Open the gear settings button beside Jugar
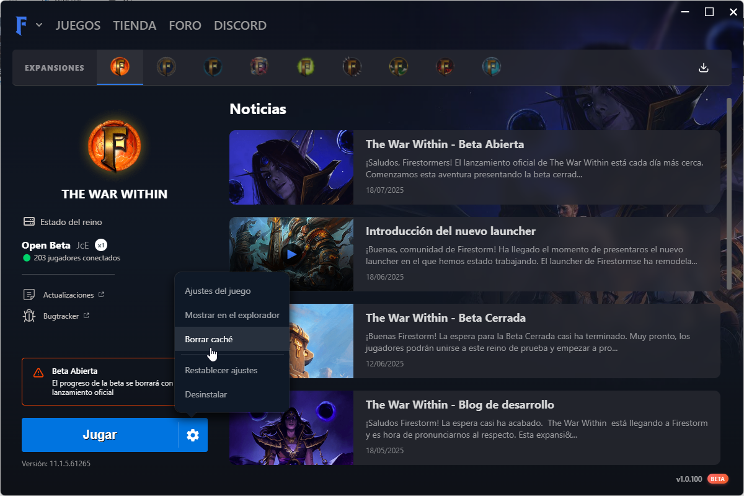The image size is (744, 496). pyautogui.click(x=193, y=435)
